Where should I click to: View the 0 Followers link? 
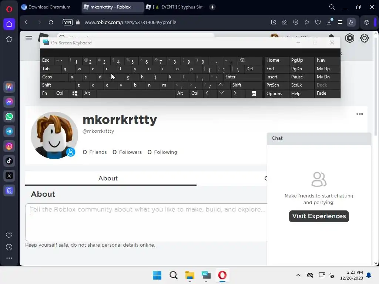[x=127, y=152]
